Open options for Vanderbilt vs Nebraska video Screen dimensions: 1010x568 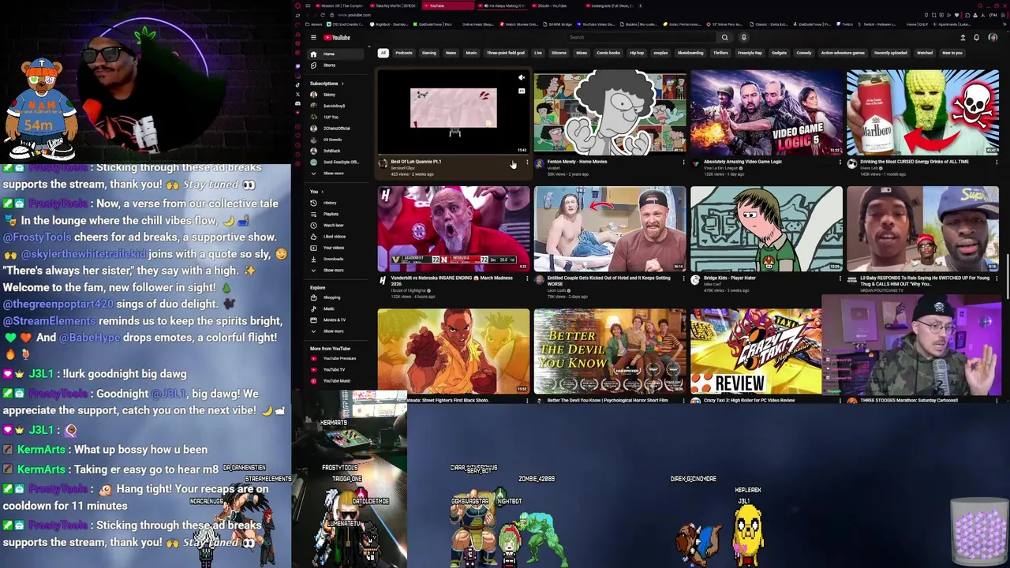[x=527, y=279]
